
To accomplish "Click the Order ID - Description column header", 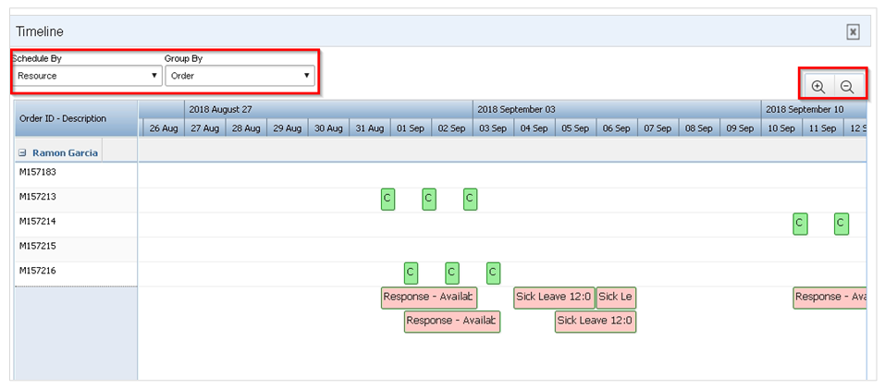I will [63, 118].
